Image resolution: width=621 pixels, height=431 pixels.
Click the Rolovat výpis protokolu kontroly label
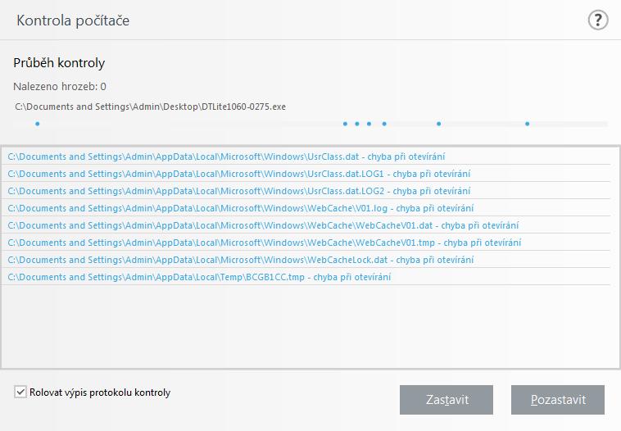tap(100, 392)
